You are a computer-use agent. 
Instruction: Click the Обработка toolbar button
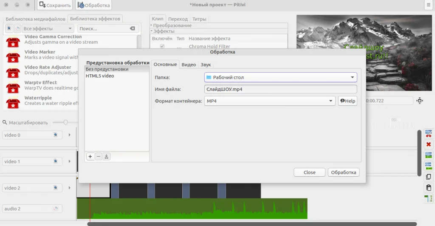(93, 5)
